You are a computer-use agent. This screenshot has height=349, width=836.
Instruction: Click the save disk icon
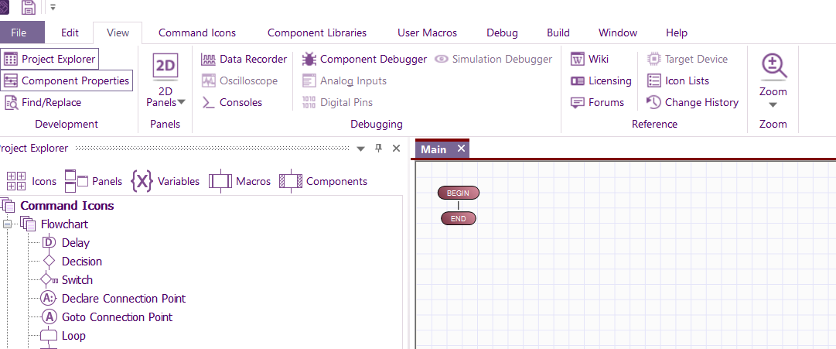coord(29,8)
